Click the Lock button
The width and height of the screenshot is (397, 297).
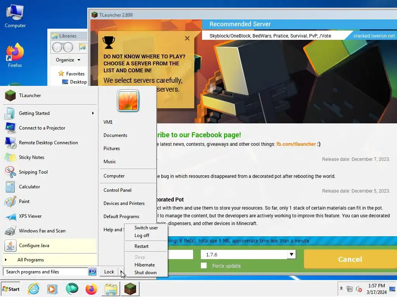coord(109,272)
